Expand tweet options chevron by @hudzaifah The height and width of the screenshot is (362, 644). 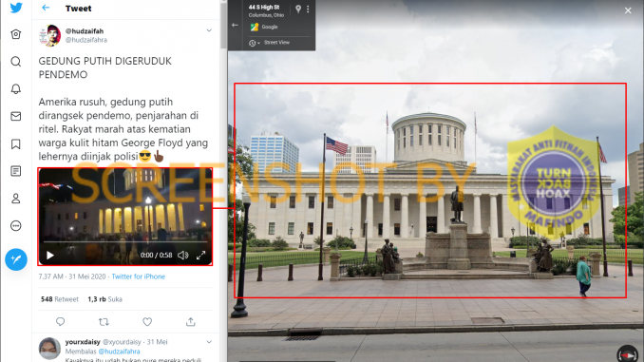209,30
